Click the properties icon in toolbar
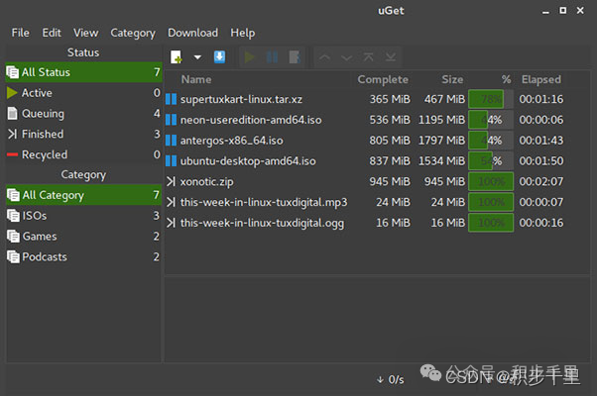This screenshot has height=396, width=597. (x=295, y=57)
